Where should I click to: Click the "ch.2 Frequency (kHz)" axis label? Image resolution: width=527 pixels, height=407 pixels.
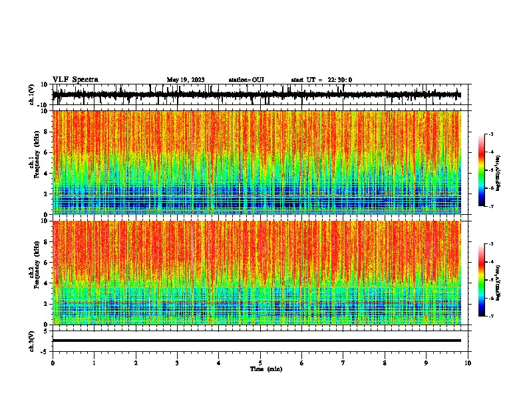click(x=34, y=265)
